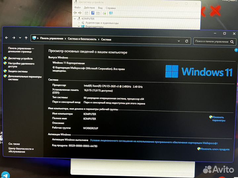The height and width of the screenshot is (178, 238).
Task: Go forward with the Forward arrow
Action: click(x=14, y=38)
